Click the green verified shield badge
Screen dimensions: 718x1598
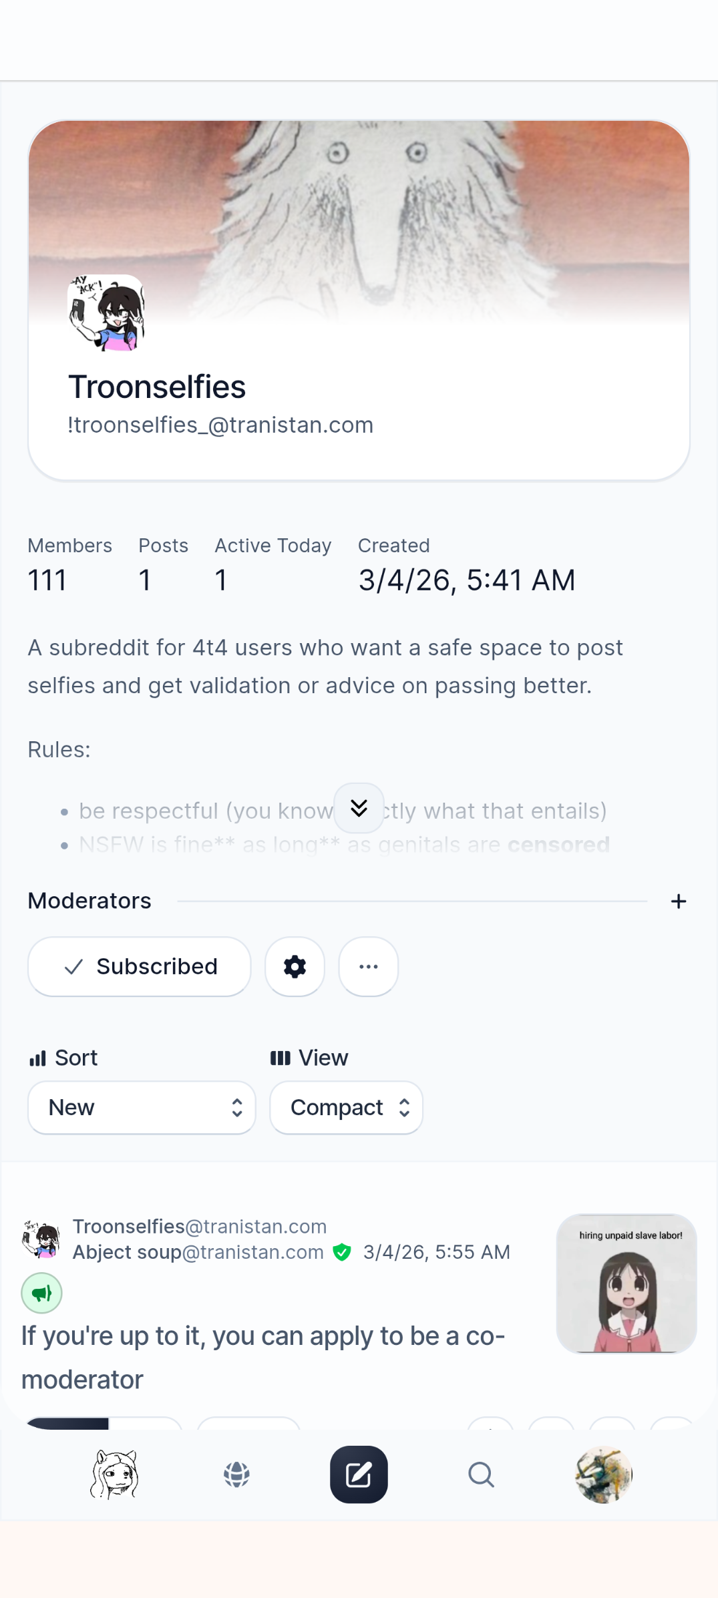pyautogui.click(x=342, y=1252)
